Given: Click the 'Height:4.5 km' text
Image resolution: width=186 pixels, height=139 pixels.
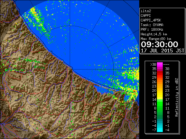Looking at the screenshot, I should point(154,34).
